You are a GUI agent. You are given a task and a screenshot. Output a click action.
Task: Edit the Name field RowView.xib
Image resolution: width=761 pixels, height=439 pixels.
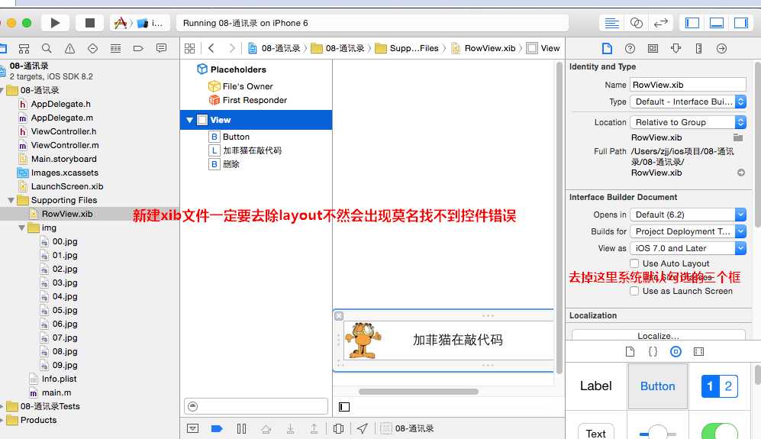click(688, 85)
